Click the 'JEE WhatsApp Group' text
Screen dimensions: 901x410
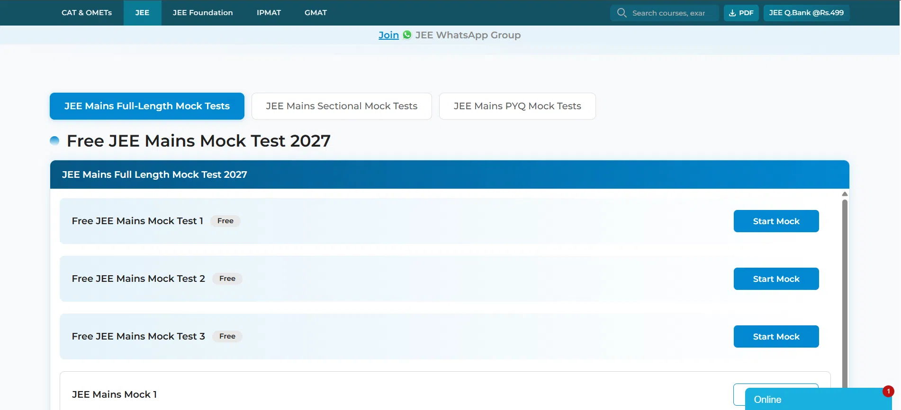tap(468, 35)
